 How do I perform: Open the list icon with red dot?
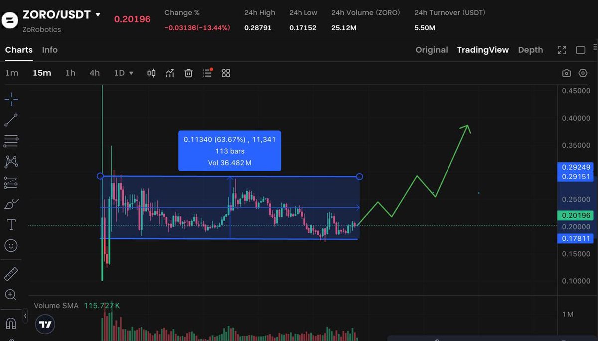pos(208,73)
